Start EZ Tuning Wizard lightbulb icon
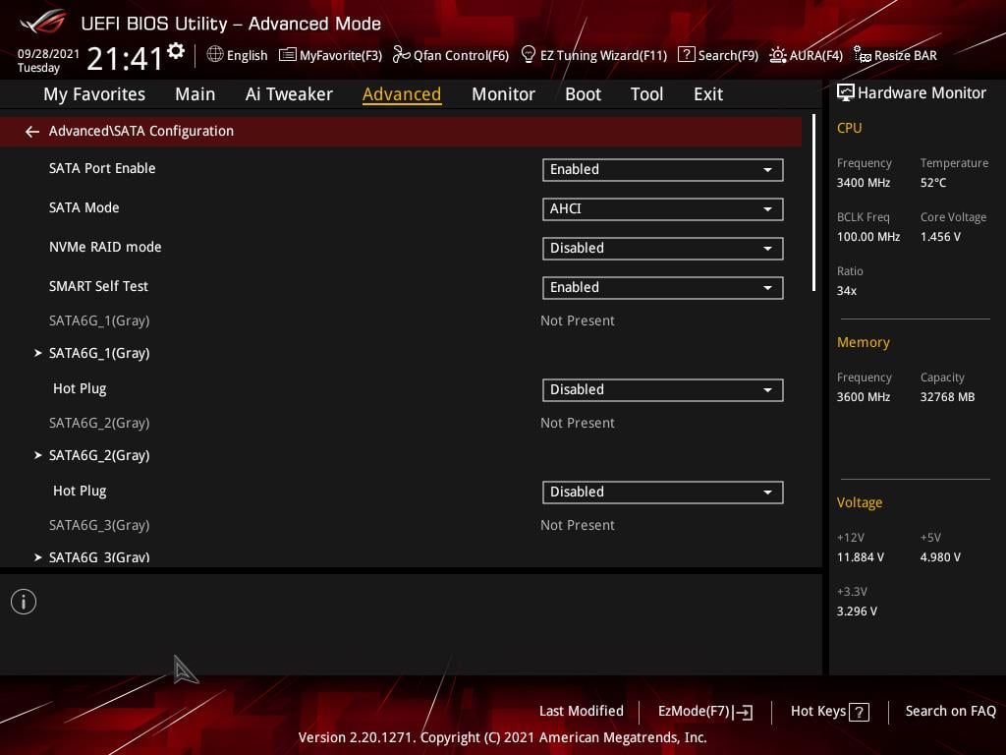 pos(528,55)
